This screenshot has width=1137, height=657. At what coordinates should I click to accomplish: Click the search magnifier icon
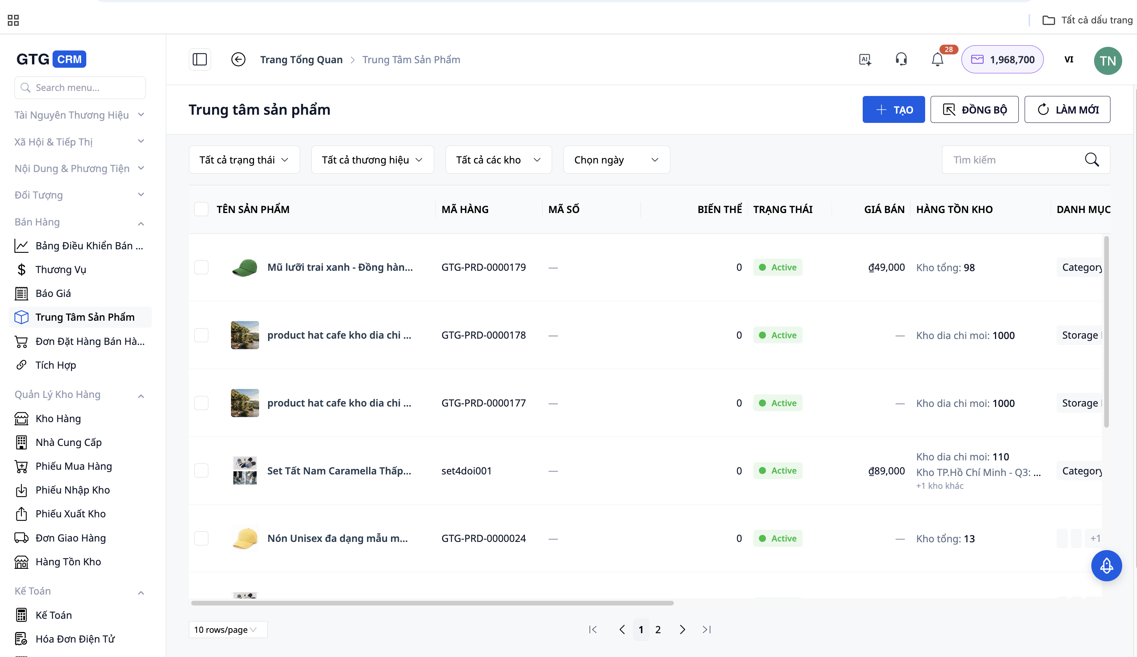coord(1092,160)
